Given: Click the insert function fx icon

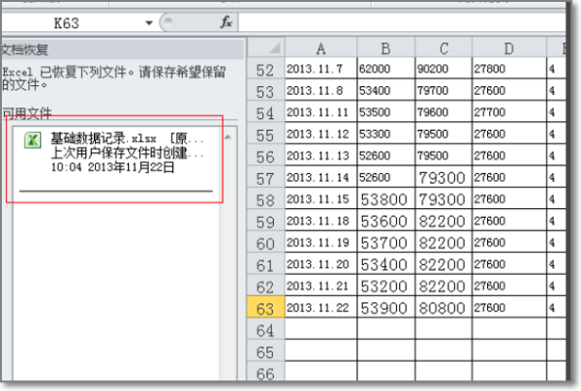Looking at the screenshot, I should click(226, 22).
